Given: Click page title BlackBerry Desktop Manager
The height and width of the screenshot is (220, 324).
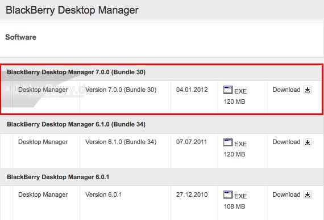Looking at the screenshot, I should (72, 10).
